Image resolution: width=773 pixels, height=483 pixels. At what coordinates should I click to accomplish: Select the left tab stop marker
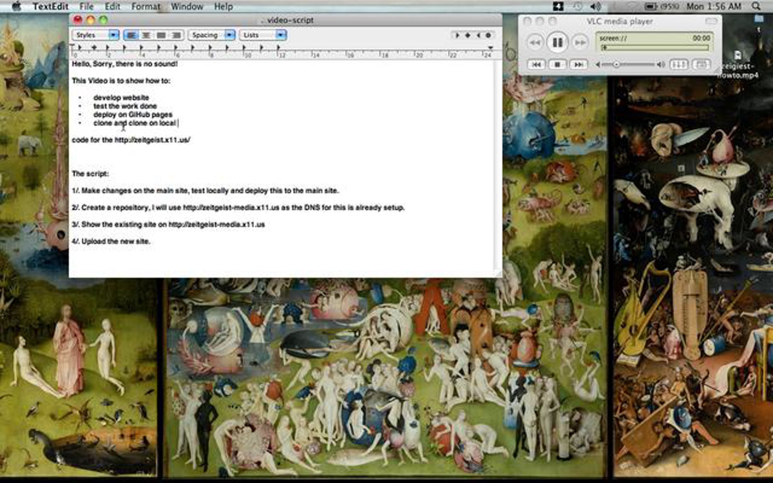(457, 35)
